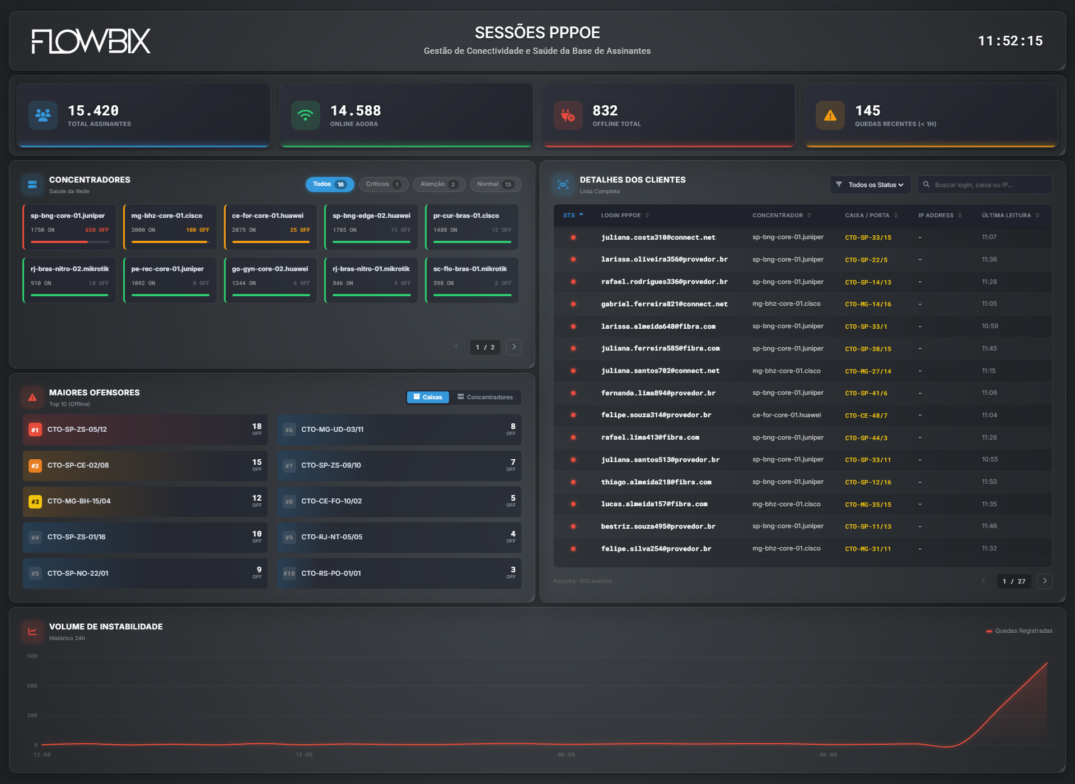Click the total subscribers users icon
Viewport: 1075px width, 784px height.
43,115
